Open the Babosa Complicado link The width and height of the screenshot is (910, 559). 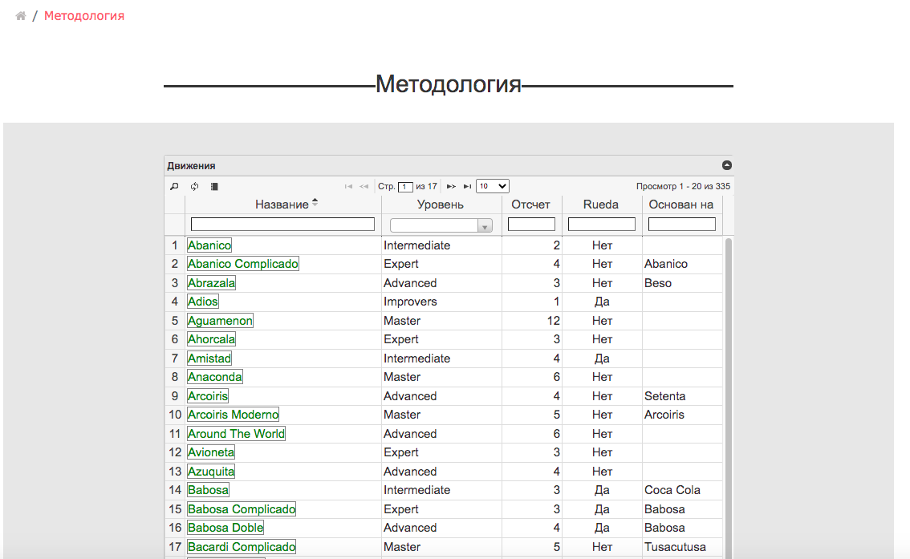[x=242, y=509]
